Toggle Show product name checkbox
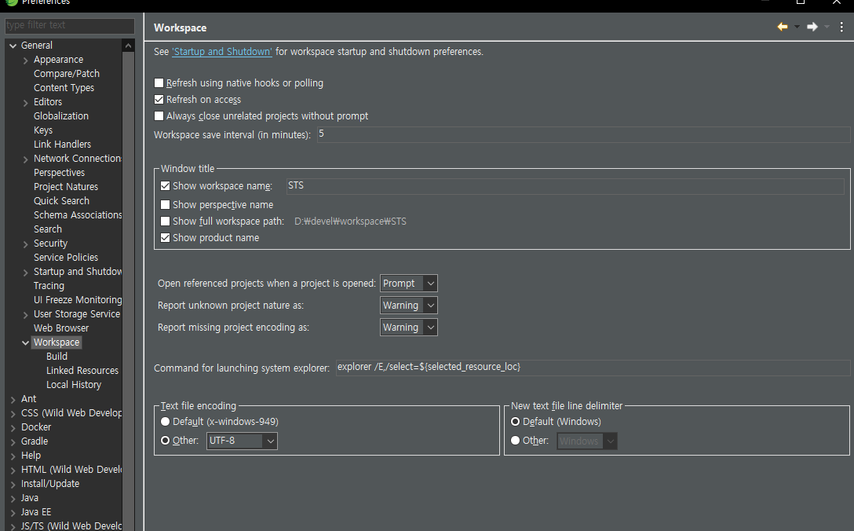This screenshot has height=531, width=854. coord(165,238)
